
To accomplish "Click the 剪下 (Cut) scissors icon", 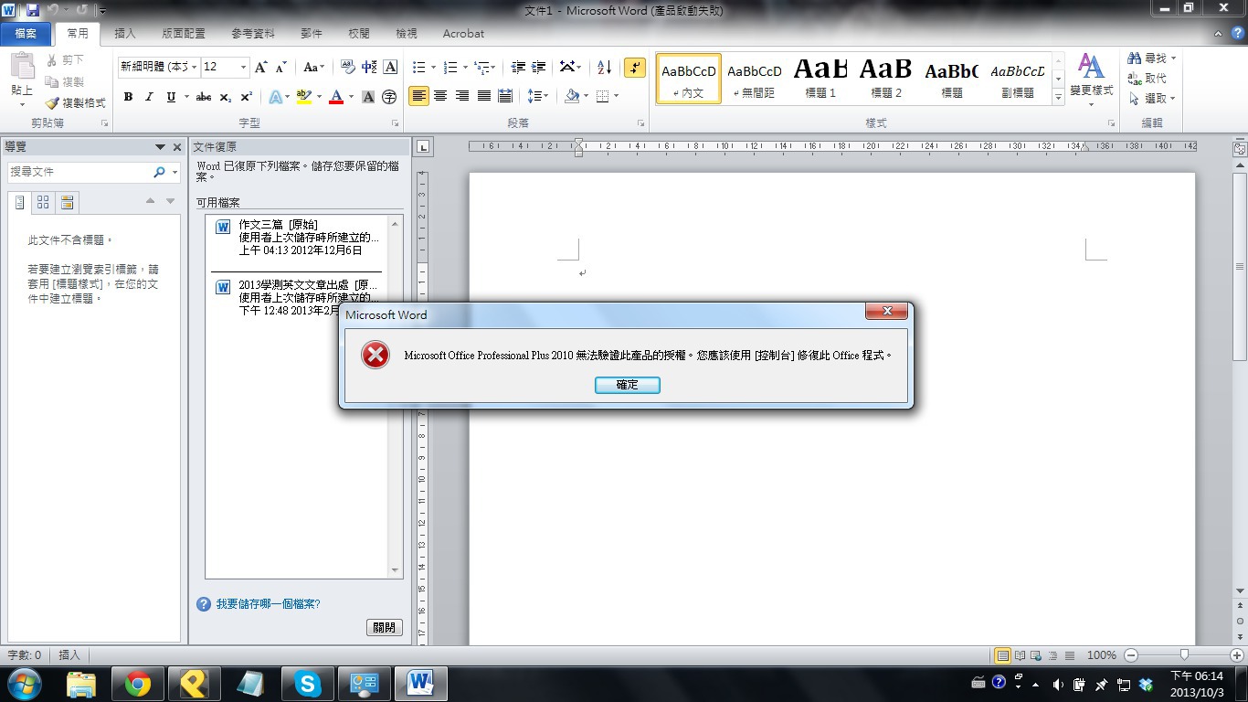I will coord(52,60).
